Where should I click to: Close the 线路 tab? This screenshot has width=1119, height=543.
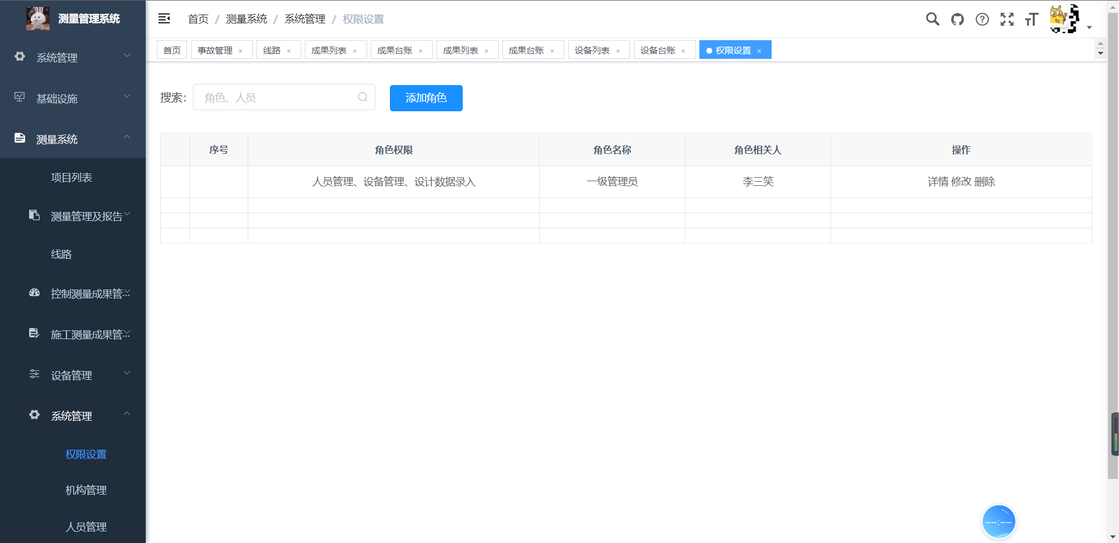[x=288, y=51]
